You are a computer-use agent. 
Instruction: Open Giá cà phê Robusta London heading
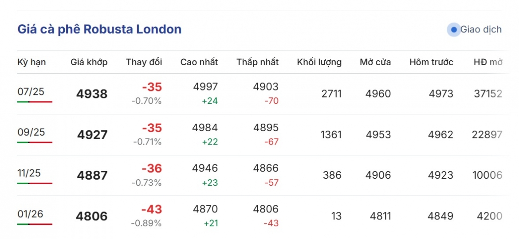(99, 29)
